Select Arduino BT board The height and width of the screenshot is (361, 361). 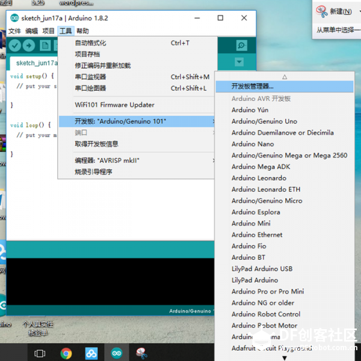[285, 258]
